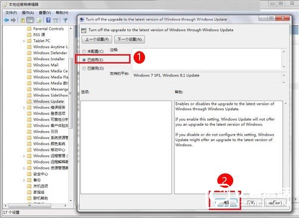This screenshot has height=218, width=299.
Task: Click the scroll-down arrow of the tree pane
Action: coord(71,200)
